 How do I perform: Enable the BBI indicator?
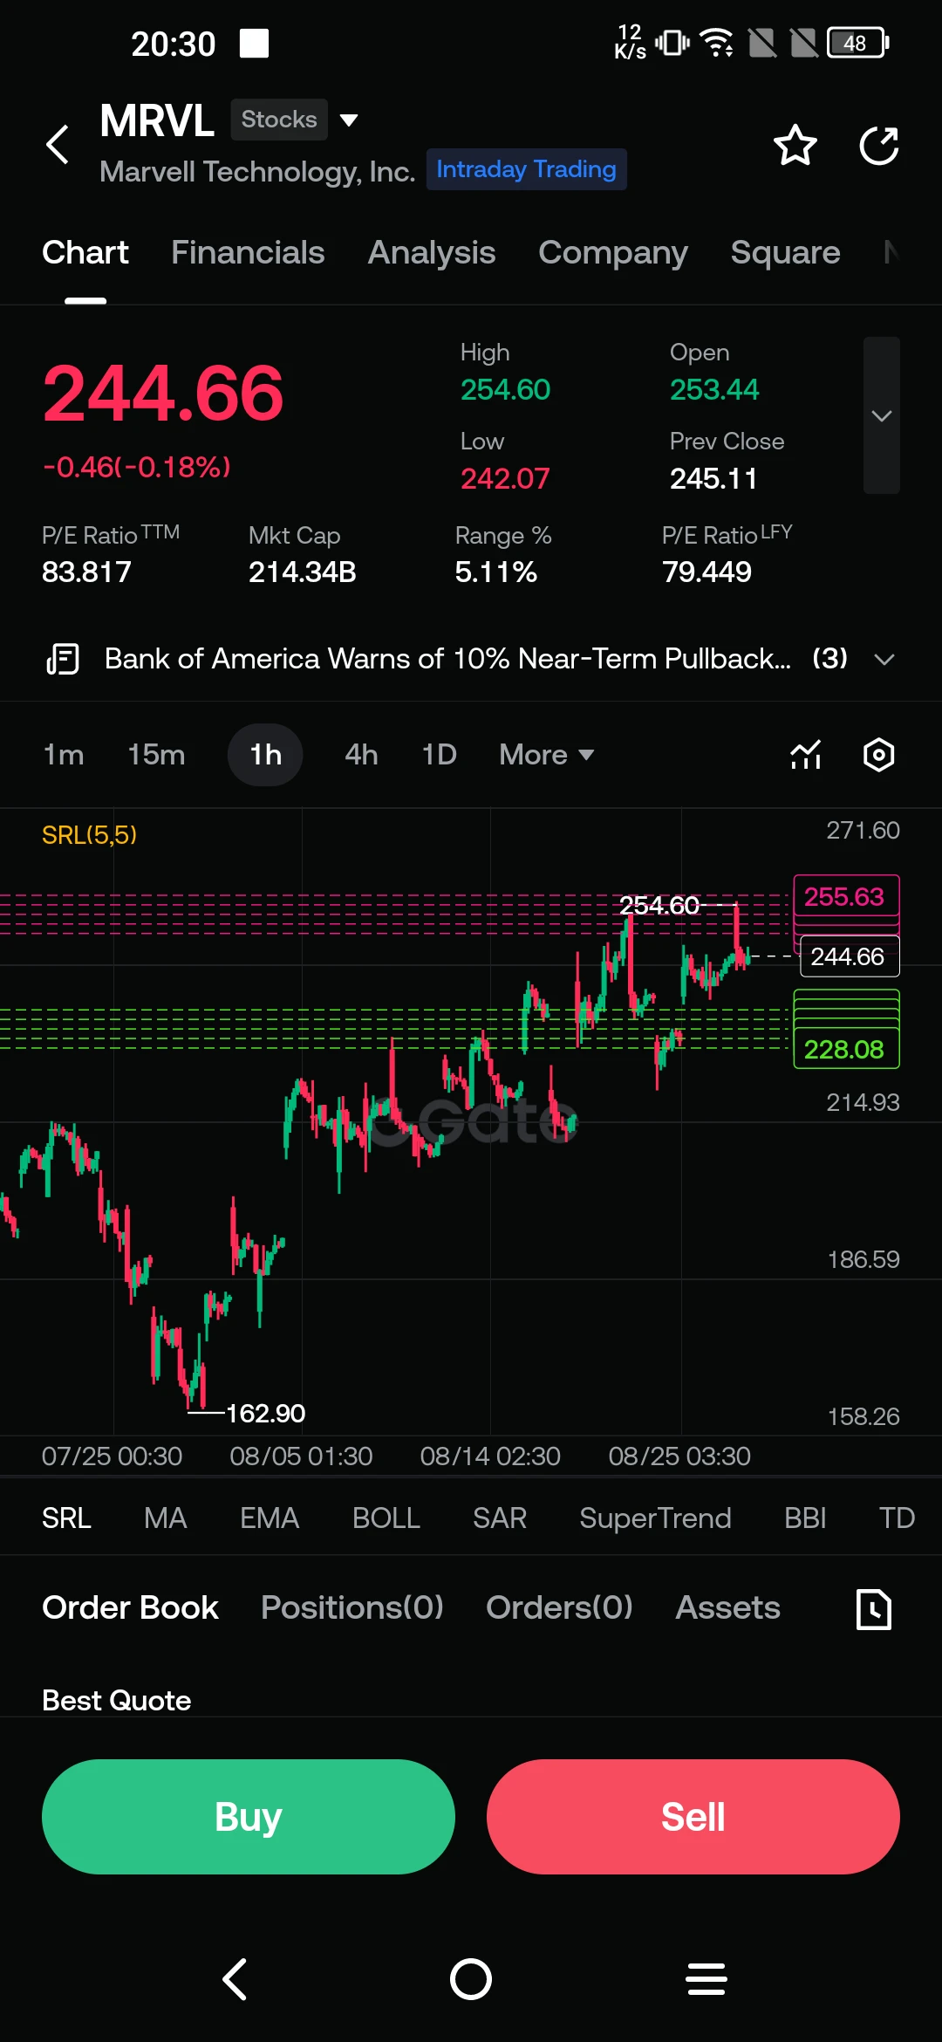tap(805, 1518)
